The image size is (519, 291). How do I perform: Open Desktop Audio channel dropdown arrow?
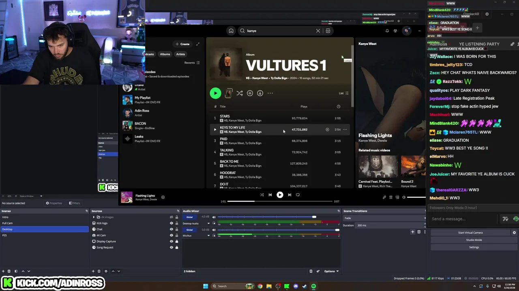point(208,223)
